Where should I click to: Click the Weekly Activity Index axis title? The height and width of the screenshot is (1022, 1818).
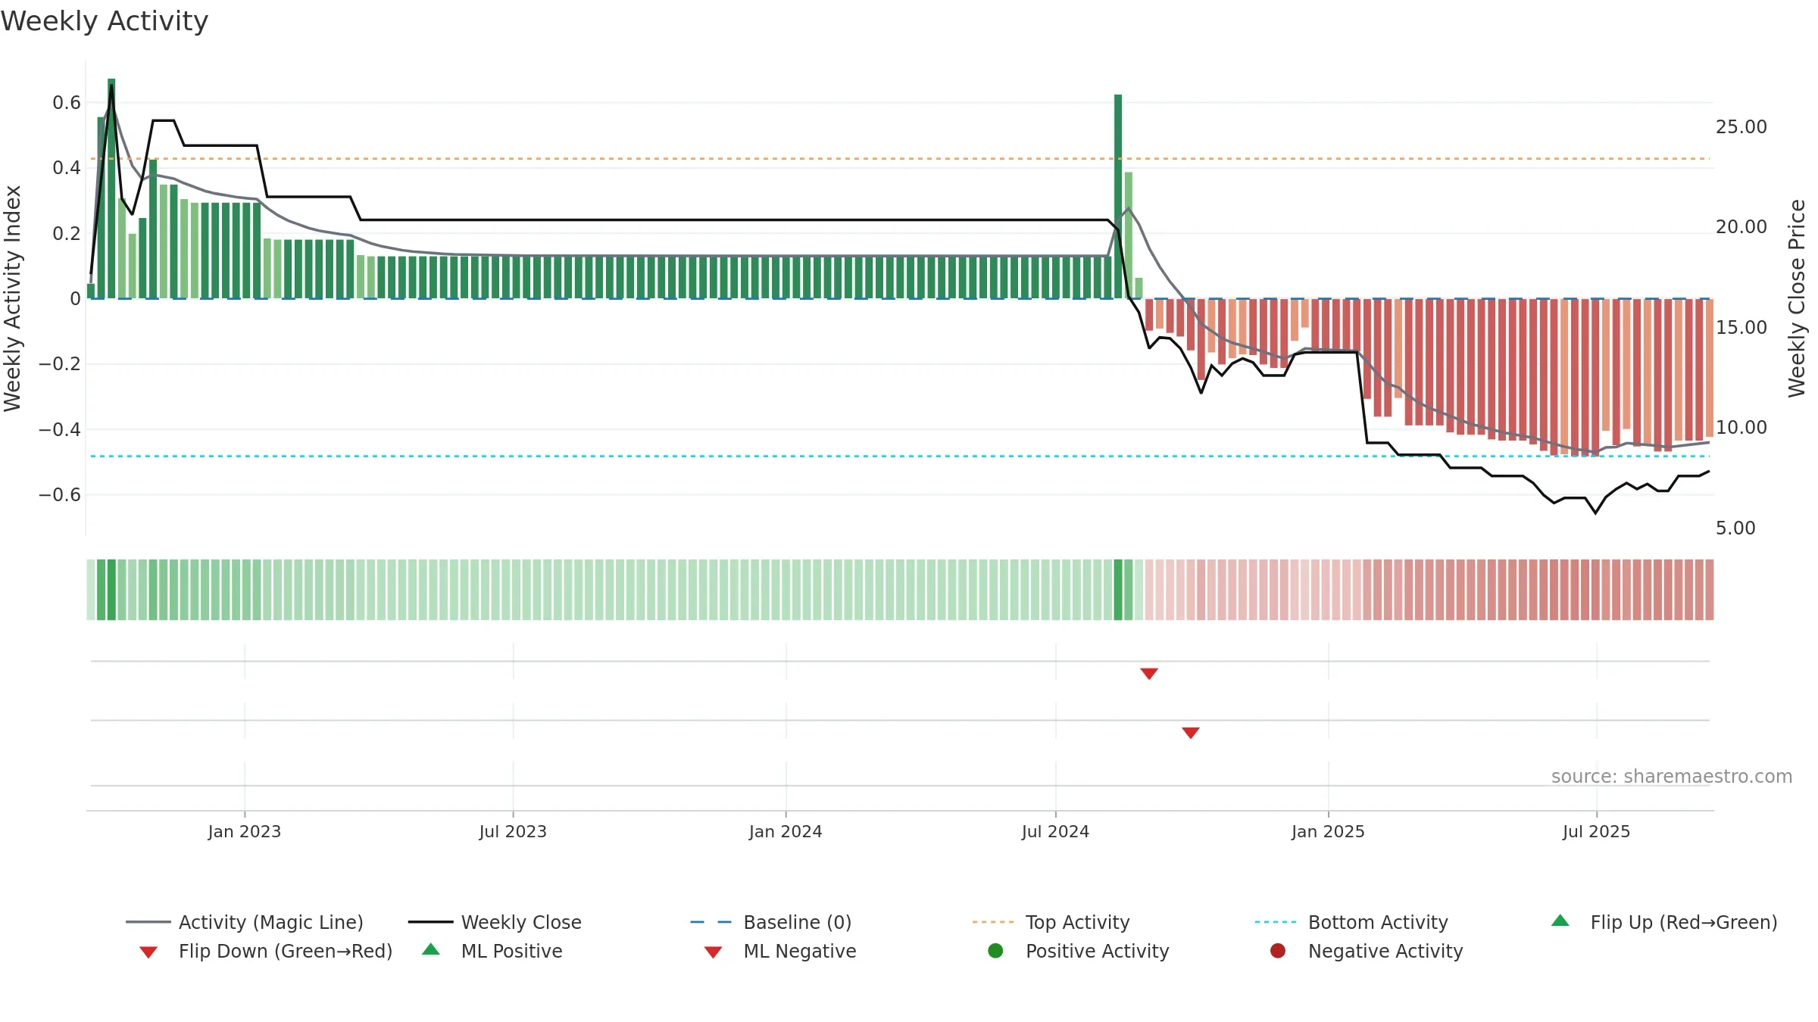pos(12,298)
